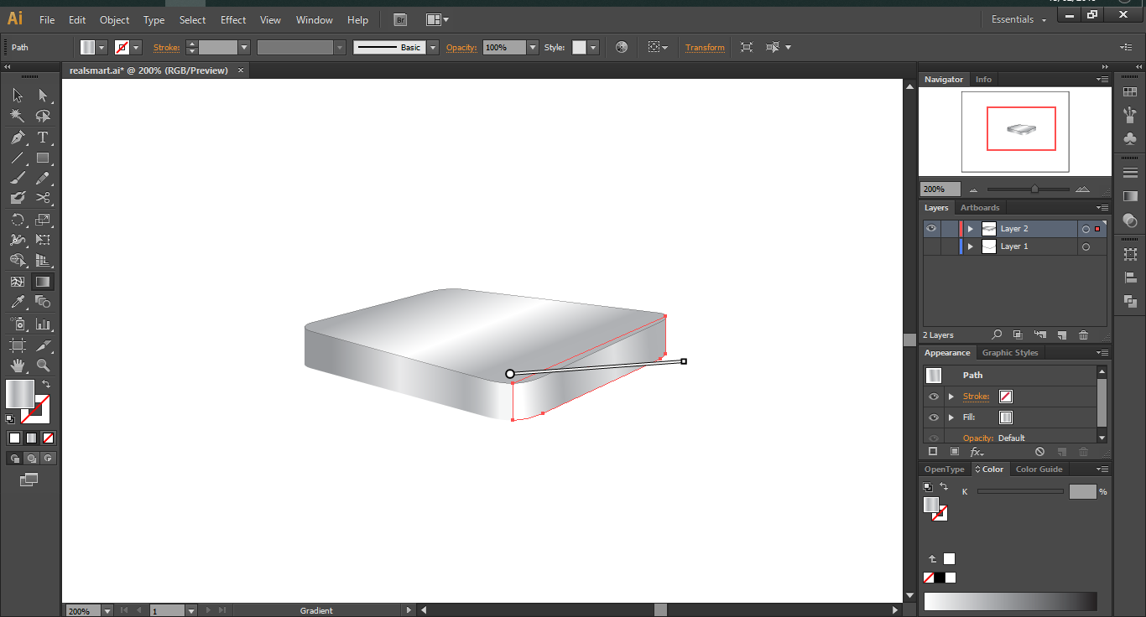This screenshot has height=617, width=1146.
Task: Click the Transform link in control bar
Action: [705, 48]
